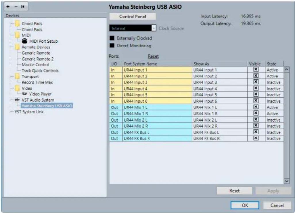This screenshot has width=295, height=213.
Task: Toggle Visible checkbox for UR44 Input 2
Action: pos(256,76)
